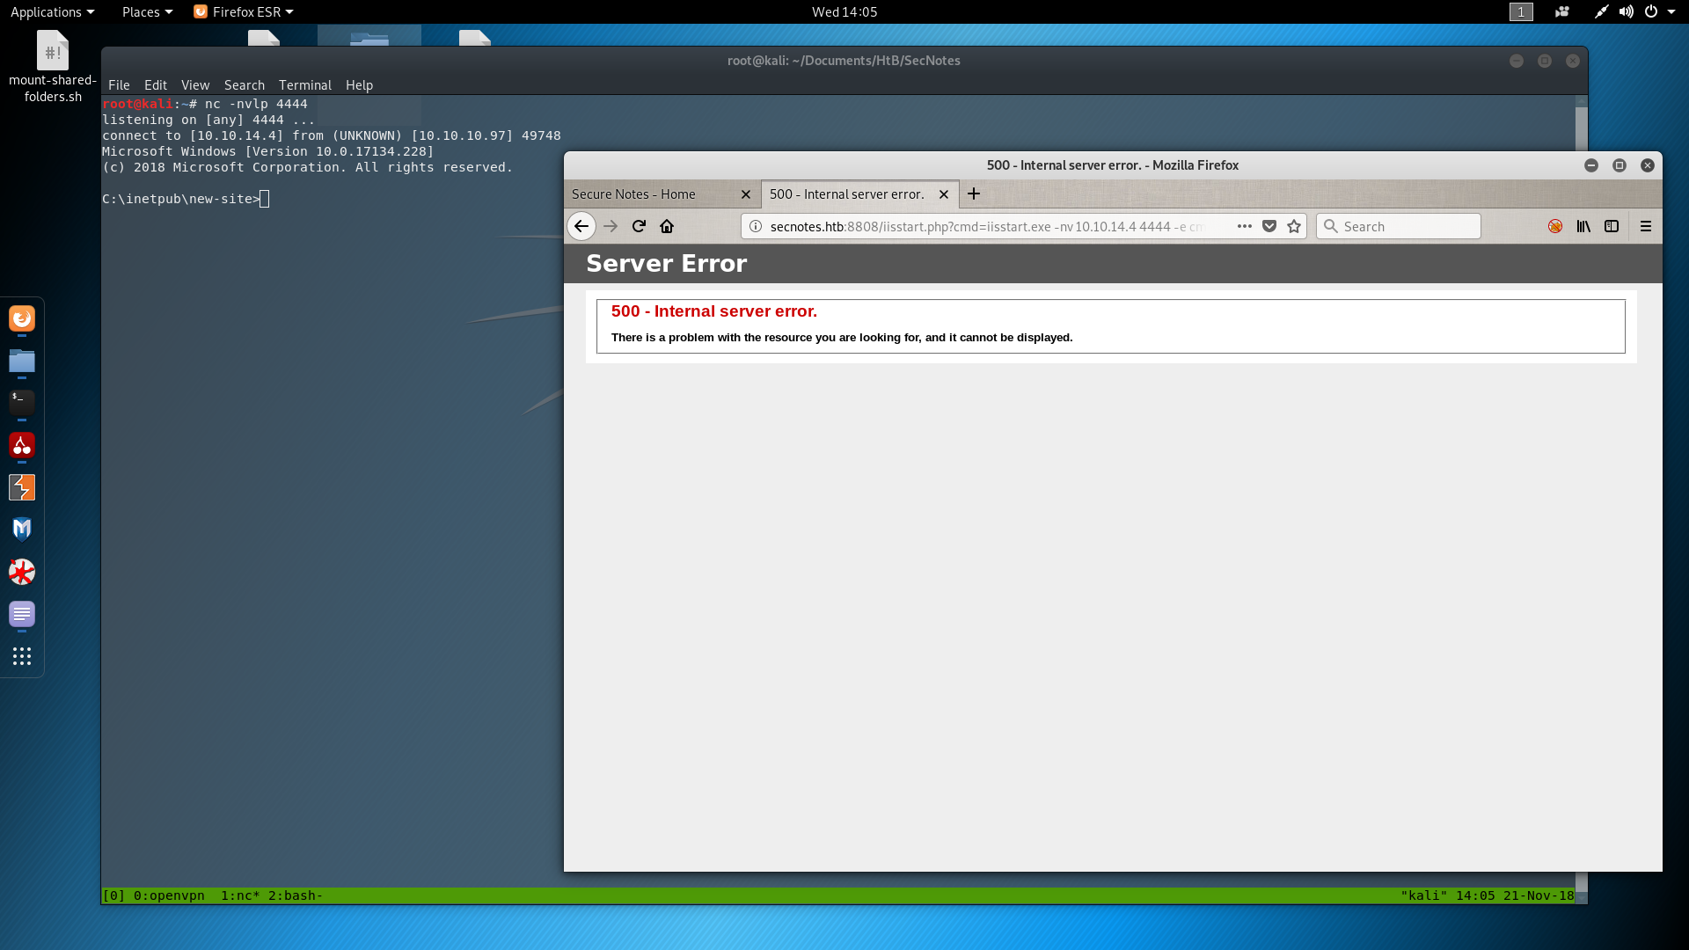Screen dimensions: 1689x950
Task: Open terminal Help menu
Action: click(359, 85)
